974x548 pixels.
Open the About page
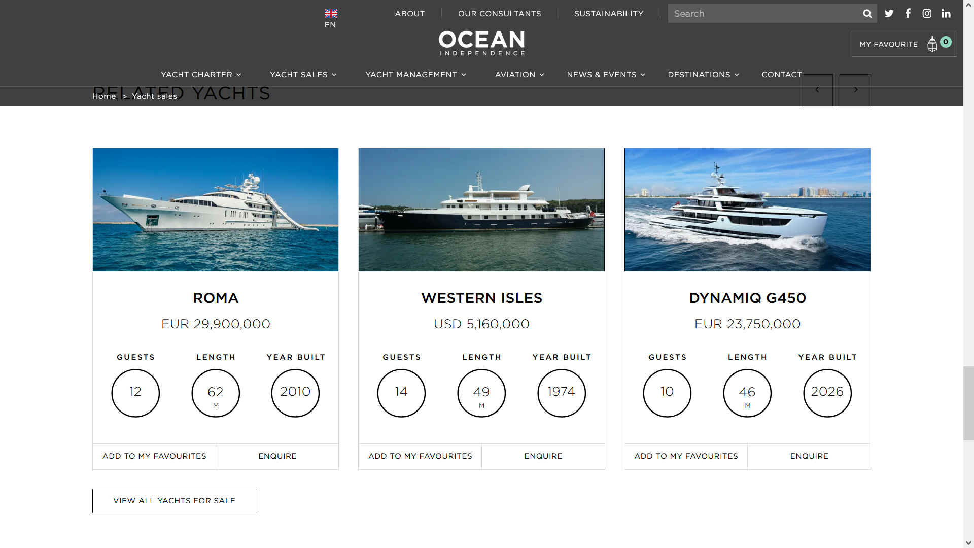tap(410, 14)
